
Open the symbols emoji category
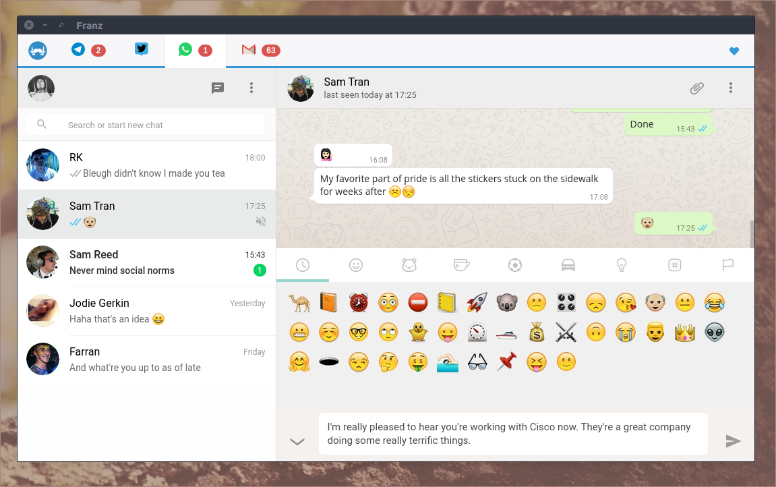point(674,264)
